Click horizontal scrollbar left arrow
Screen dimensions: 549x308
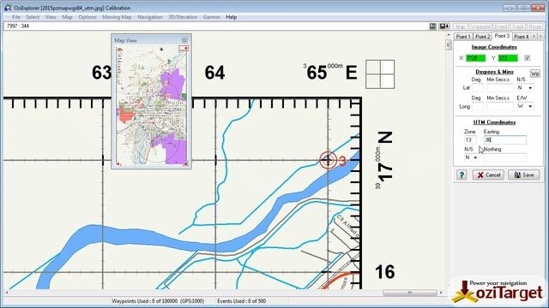[x=7, y=293]
